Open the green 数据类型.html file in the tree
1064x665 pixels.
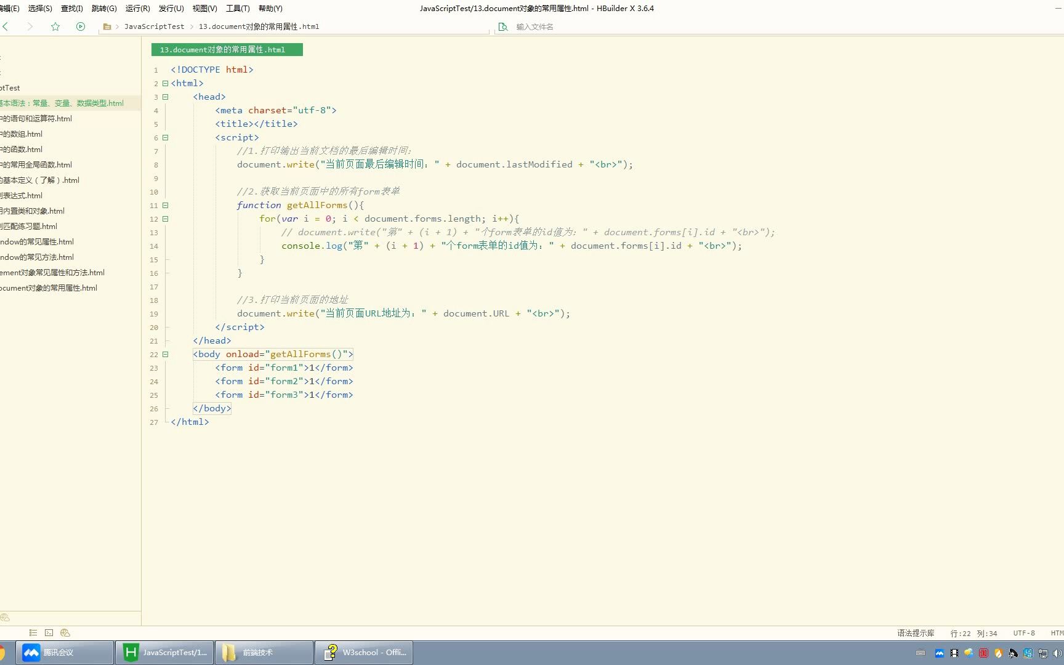point(62,103)
